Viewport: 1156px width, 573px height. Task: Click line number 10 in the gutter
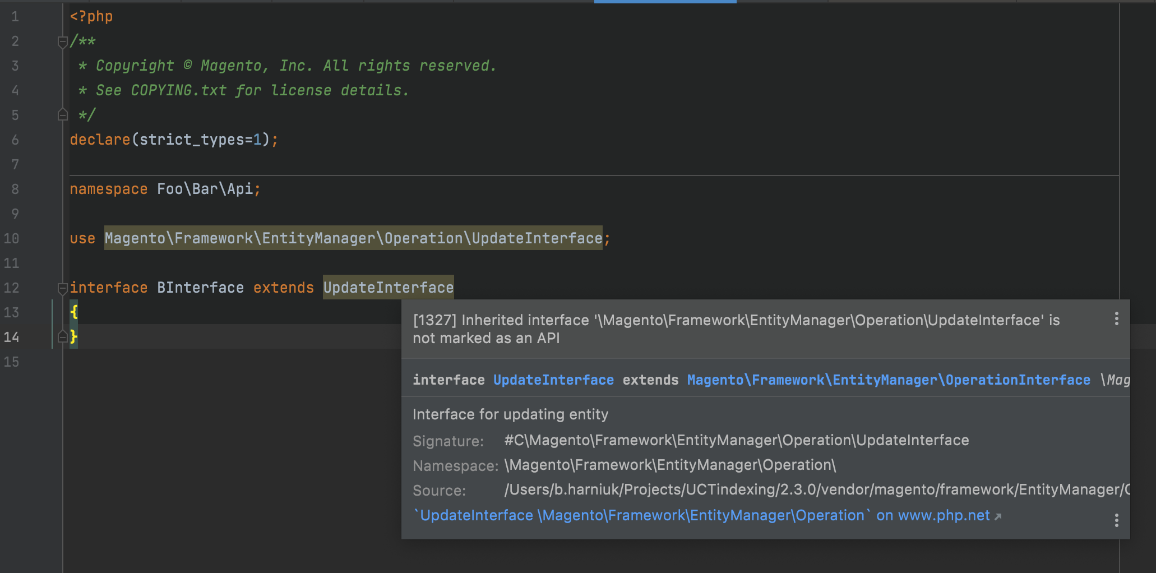12,238
